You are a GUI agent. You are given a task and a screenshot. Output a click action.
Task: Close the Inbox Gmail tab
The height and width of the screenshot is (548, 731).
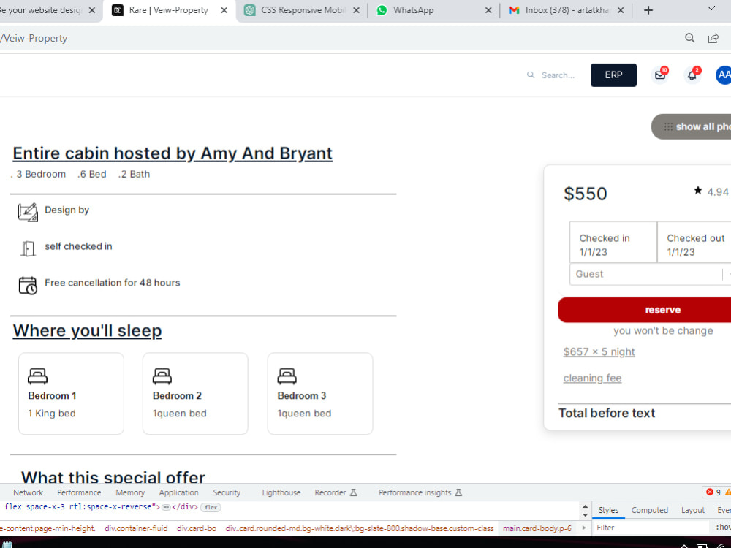[621, 10]
